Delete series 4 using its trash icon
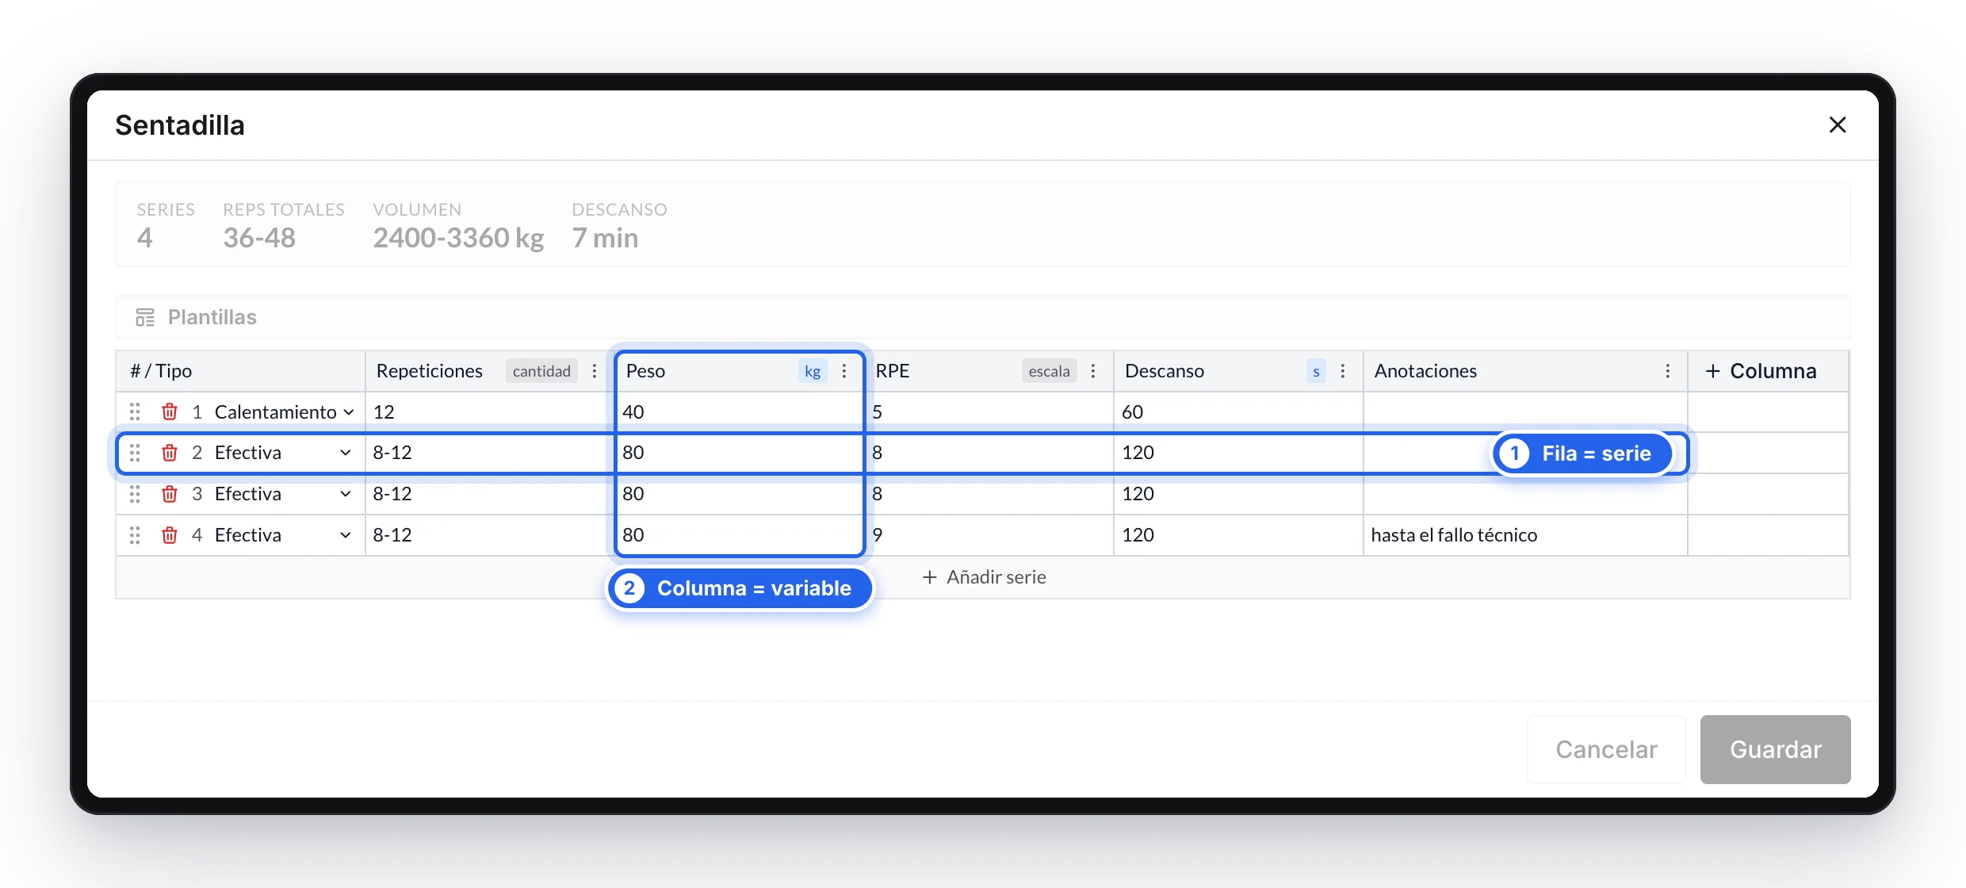Viewport: 1966px width, 888px height. pyautogui.click(x=170, y=535)
